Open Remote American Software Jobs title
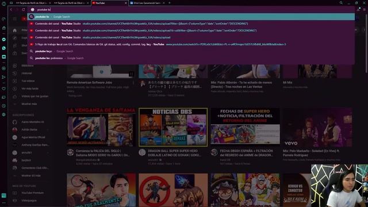Viewport: 368px width, 207px height. point(89,83)
